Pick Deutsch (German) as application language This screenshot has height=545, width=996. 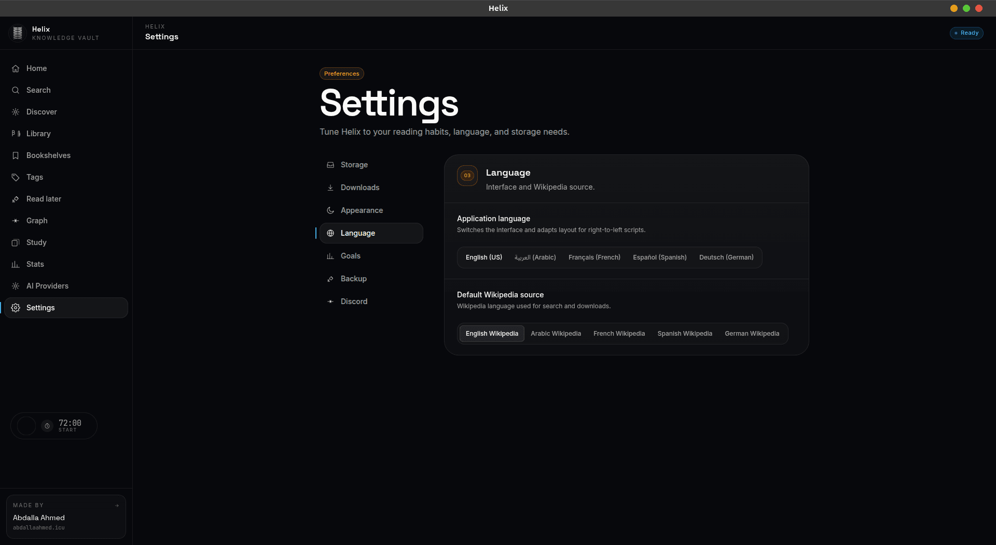(x=726, y=257)
